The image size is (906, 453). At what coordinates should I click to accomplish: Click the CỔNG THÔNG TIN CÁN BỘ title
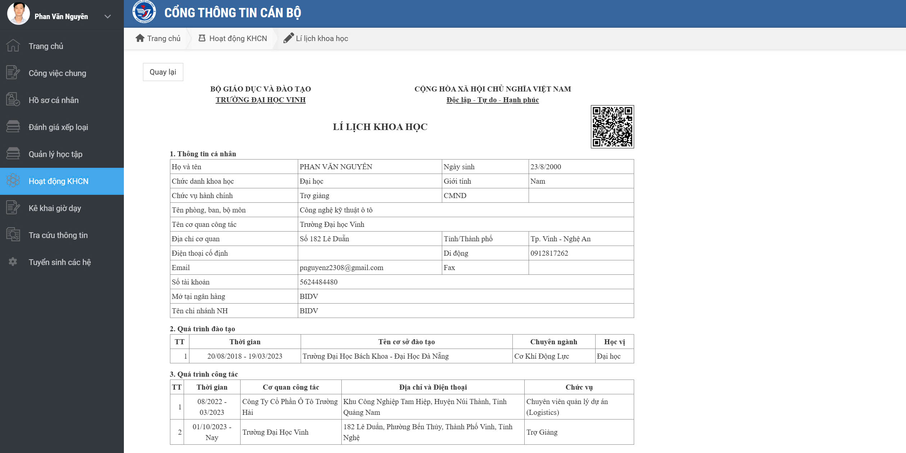pos(233,13)
